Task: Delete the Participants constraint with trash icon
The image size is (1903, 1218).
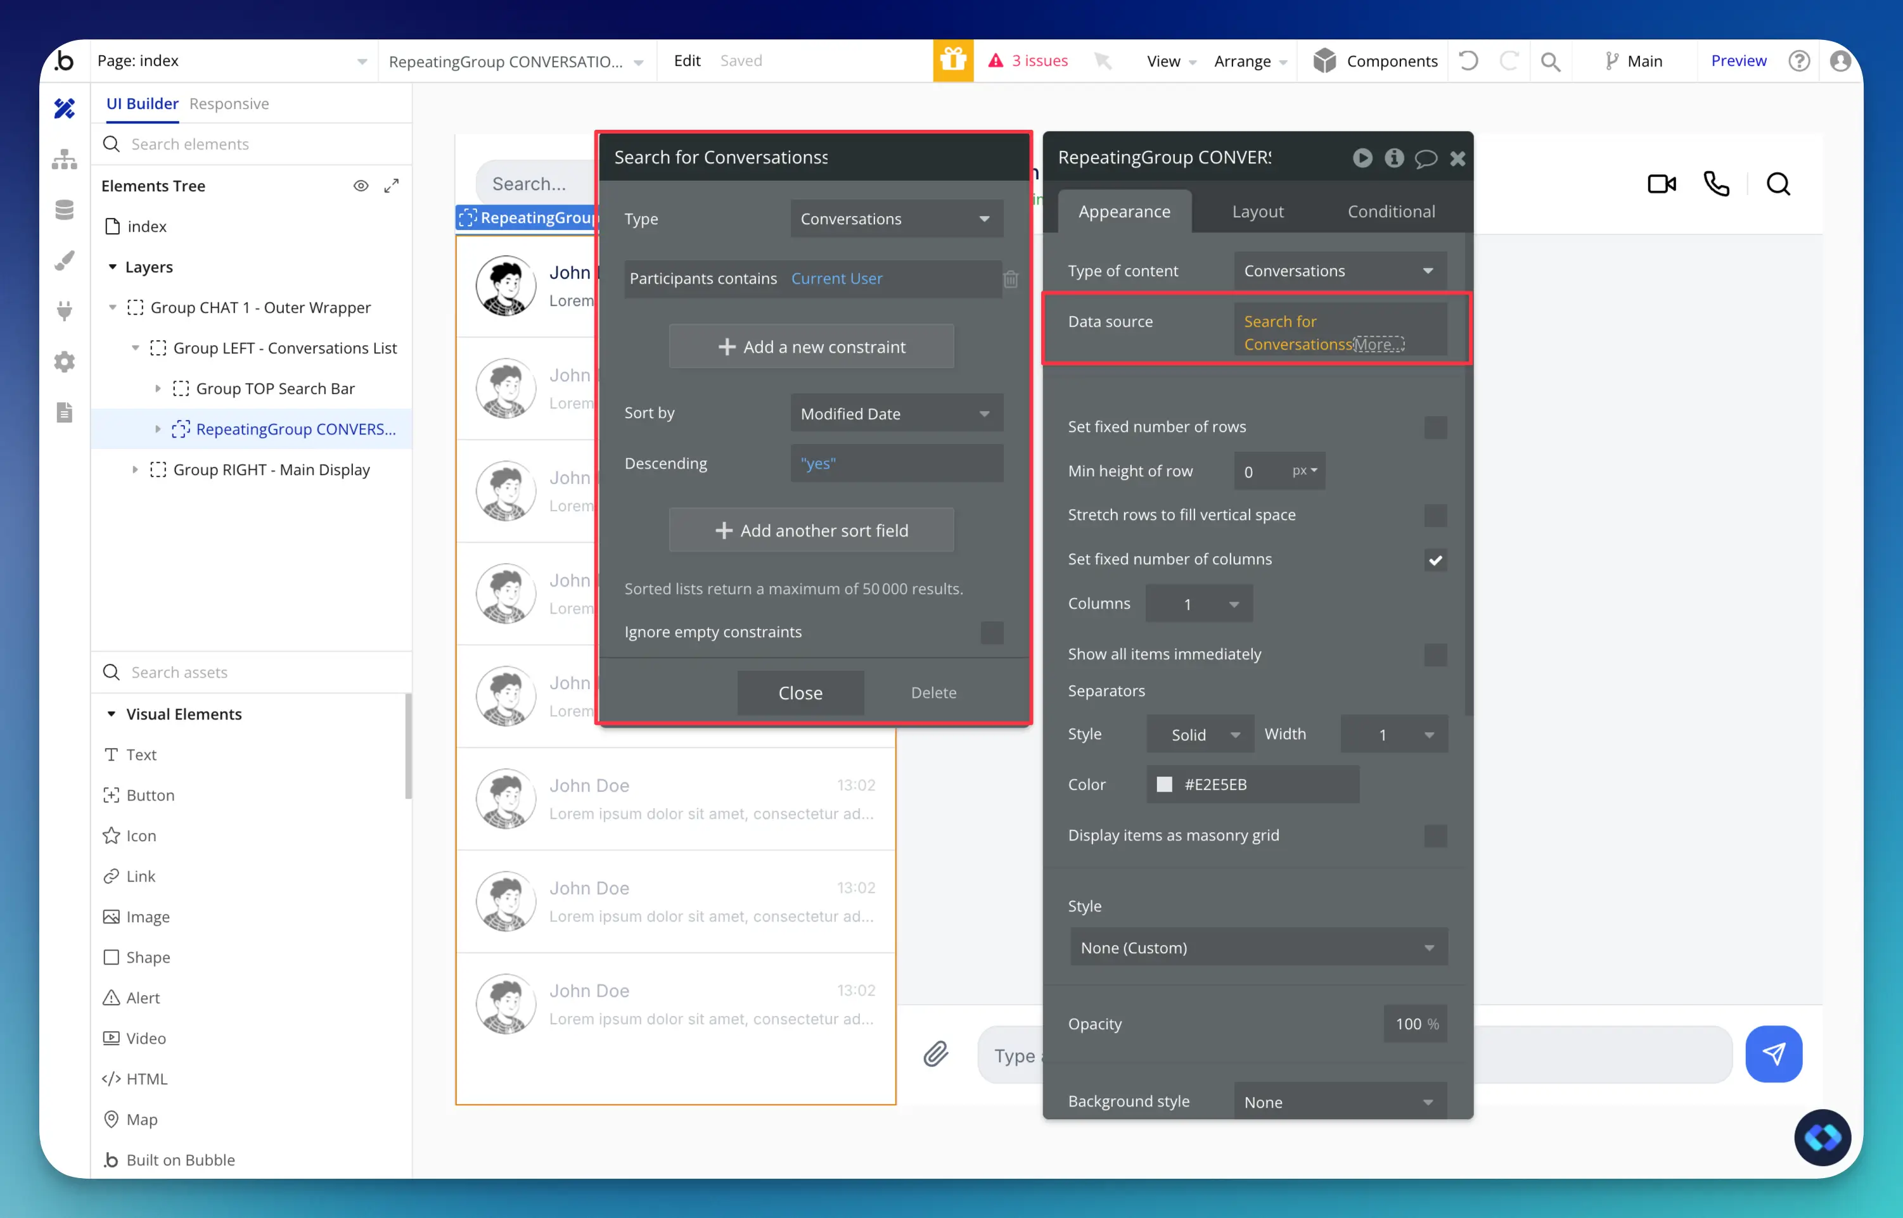Action: coord(1011,279)
